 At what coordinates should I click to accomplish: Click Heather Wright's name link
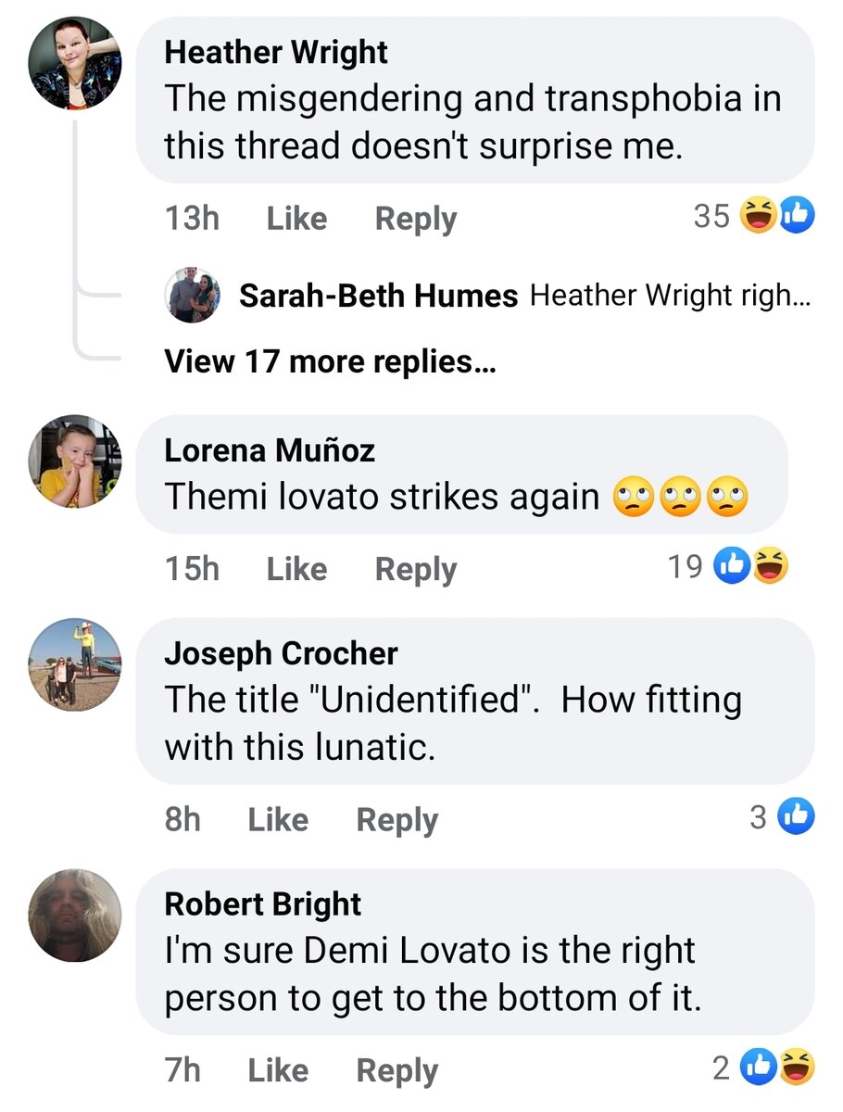tap(276, 53)
